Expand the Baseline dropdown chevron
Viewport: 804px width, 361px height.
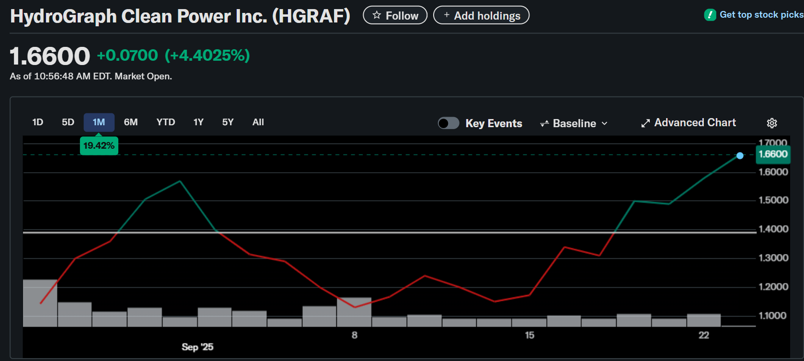pos(605,123)
